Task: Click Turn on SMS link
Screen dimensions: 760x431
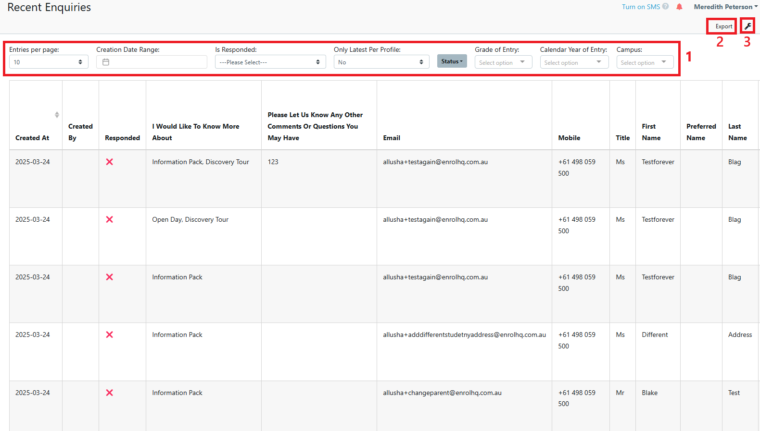Action: pyautogui.click(x=640, y=7)
